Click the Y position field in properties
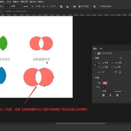The image size is (131, 131). 118,67
